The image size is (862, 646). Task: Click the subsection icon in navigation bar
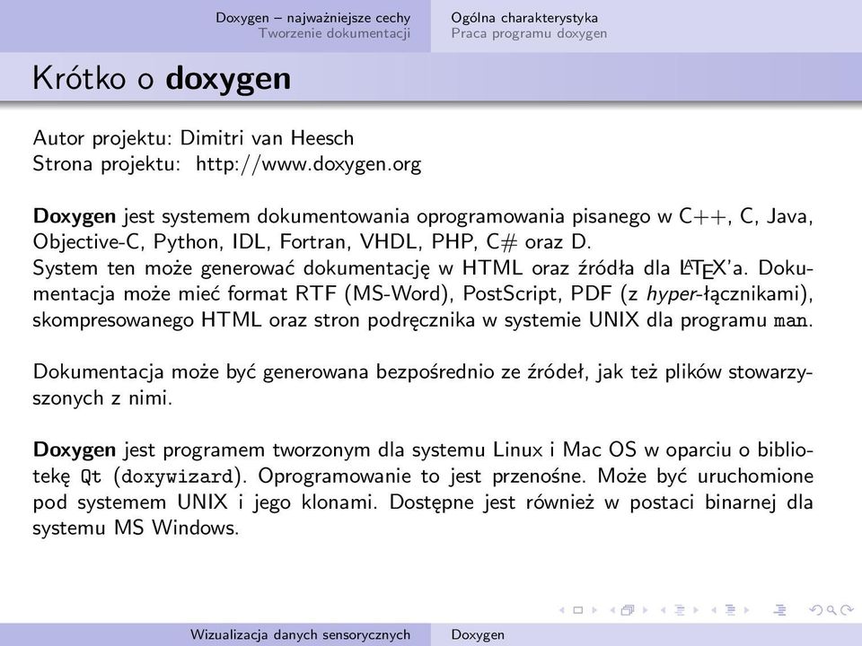tap(680, 610)
